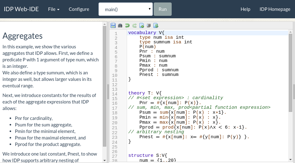Image resolution: width=295 pixels, height=163 pixels.
Task: Click the page icon with two green arrows
Action: coord(156,25)
